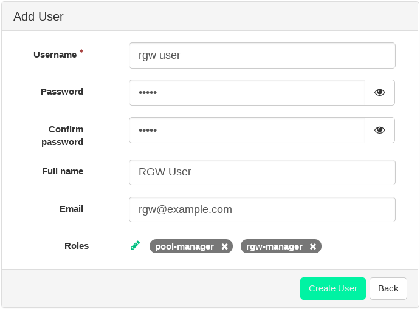Click the Email field label

tap(71, 209)
